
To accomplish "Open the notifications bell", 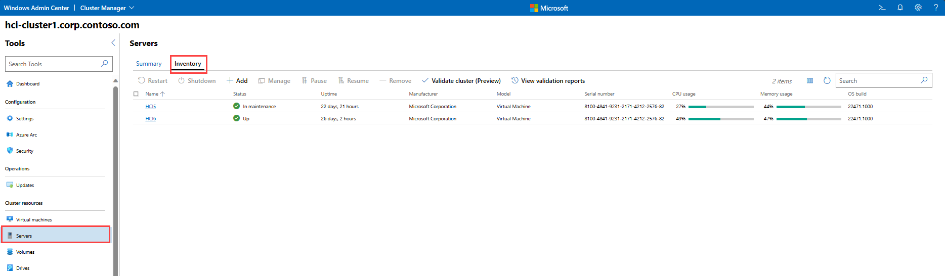I will click(900, 8).
